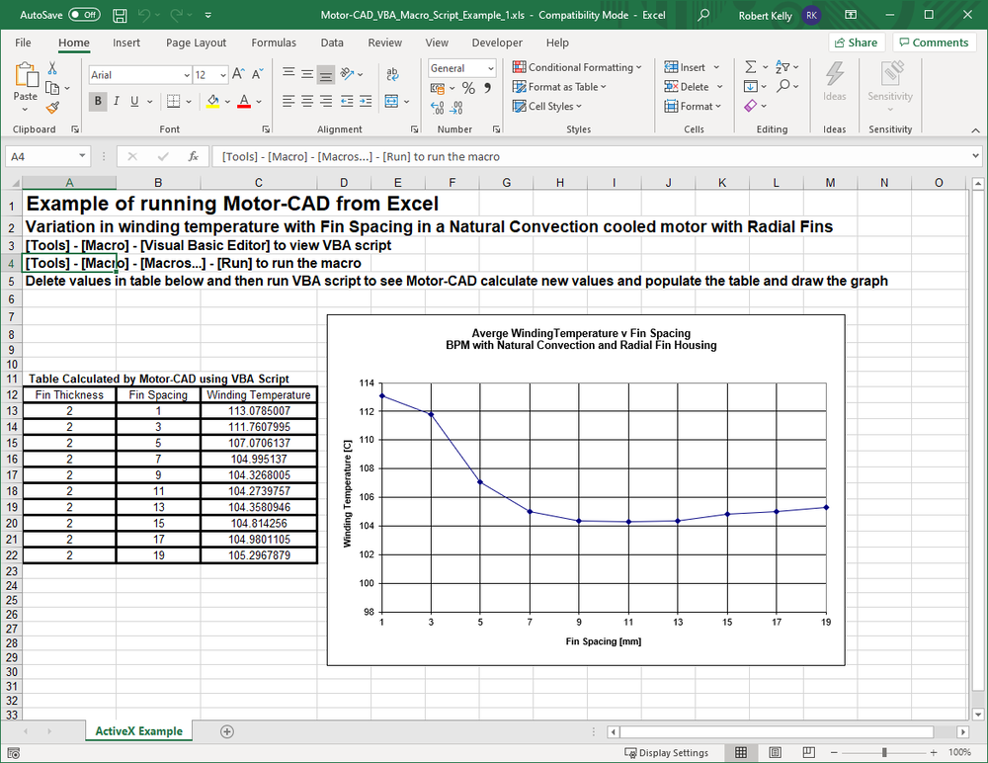
Task: Toggle Italic formatting
Action: coord(118,101)
